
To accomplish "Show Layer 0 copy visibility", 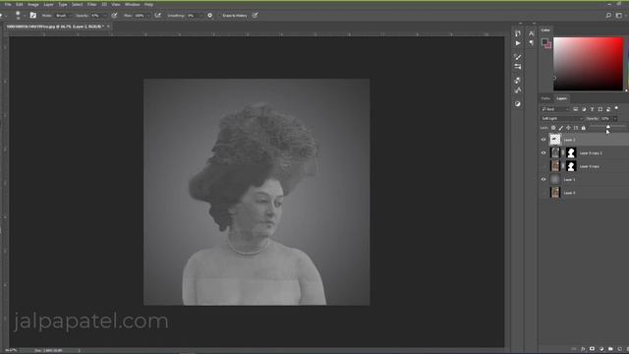I will coord(543,166).
